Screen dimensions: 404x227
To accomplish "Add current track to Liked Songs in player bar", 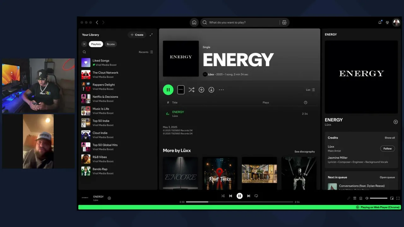I will pyautogui.click(x=109, y=198).
